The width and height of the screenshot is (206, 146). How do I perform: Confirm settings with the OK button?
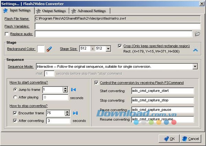point(169,139)
